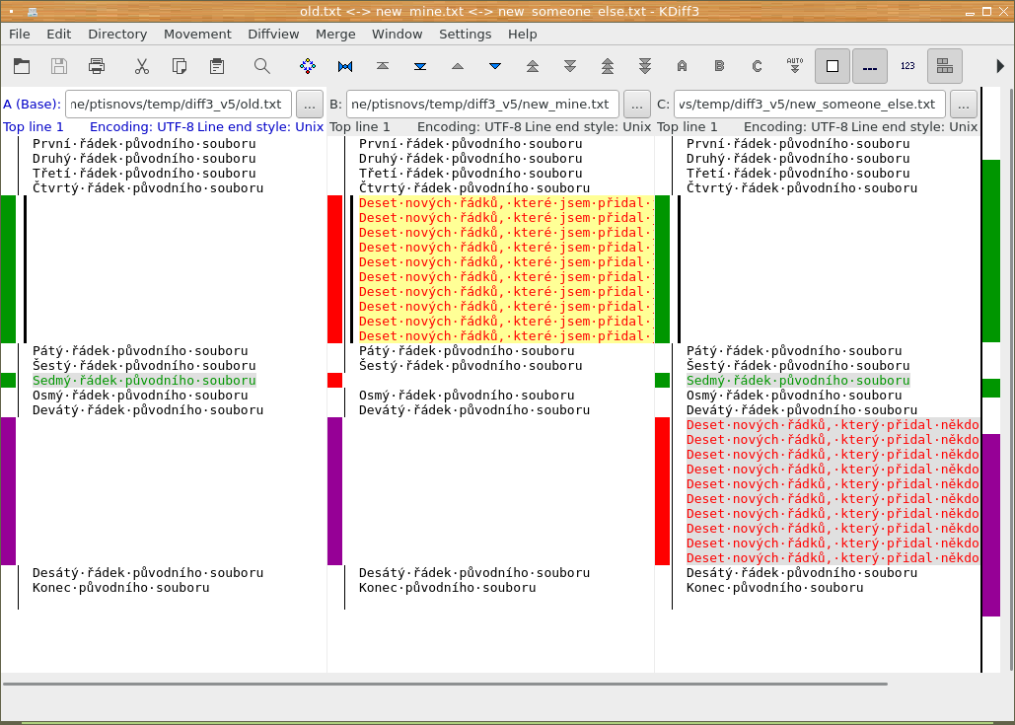
Task: Browse for file B with ... button
Action: pos(637,104)
